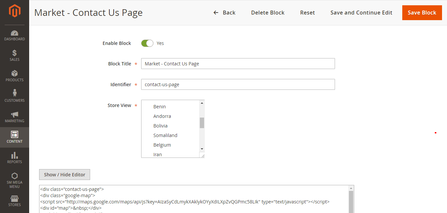
Task: Open the Sales dollar icon
Action: tap(15, 53)
